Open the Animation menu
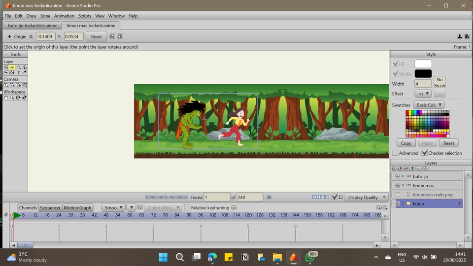The image size is (473, 266). pyautogui.click(x=64, y=16)
